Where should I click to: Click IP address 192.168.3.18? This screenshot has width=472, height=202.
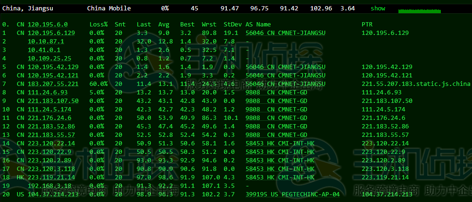click(x=50, y=186)
